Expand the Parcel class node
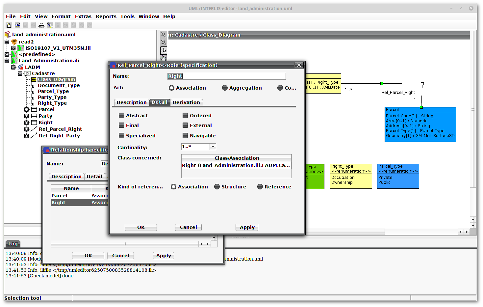Viewport: 483px width, 307px height. tap(26, 109)
